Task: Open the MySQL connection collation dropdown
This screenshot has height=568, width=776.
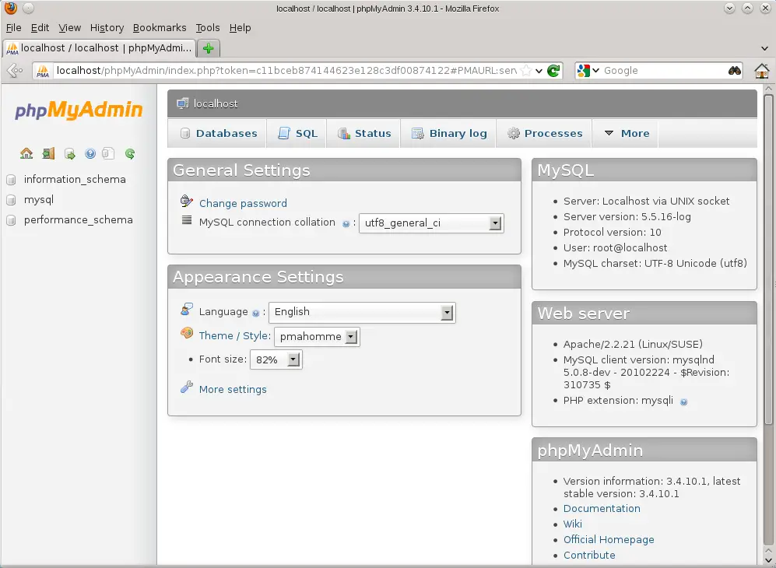Action: pyautogui.click(x=431, y=223)
